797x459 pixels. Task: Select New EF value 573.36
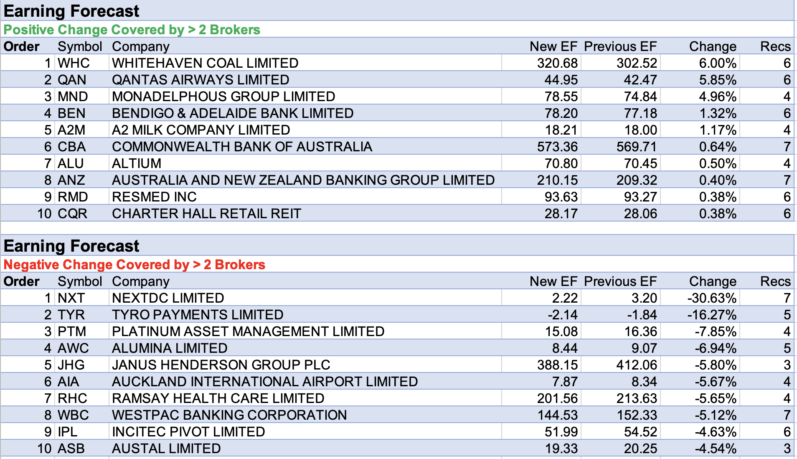pos(557,147)
